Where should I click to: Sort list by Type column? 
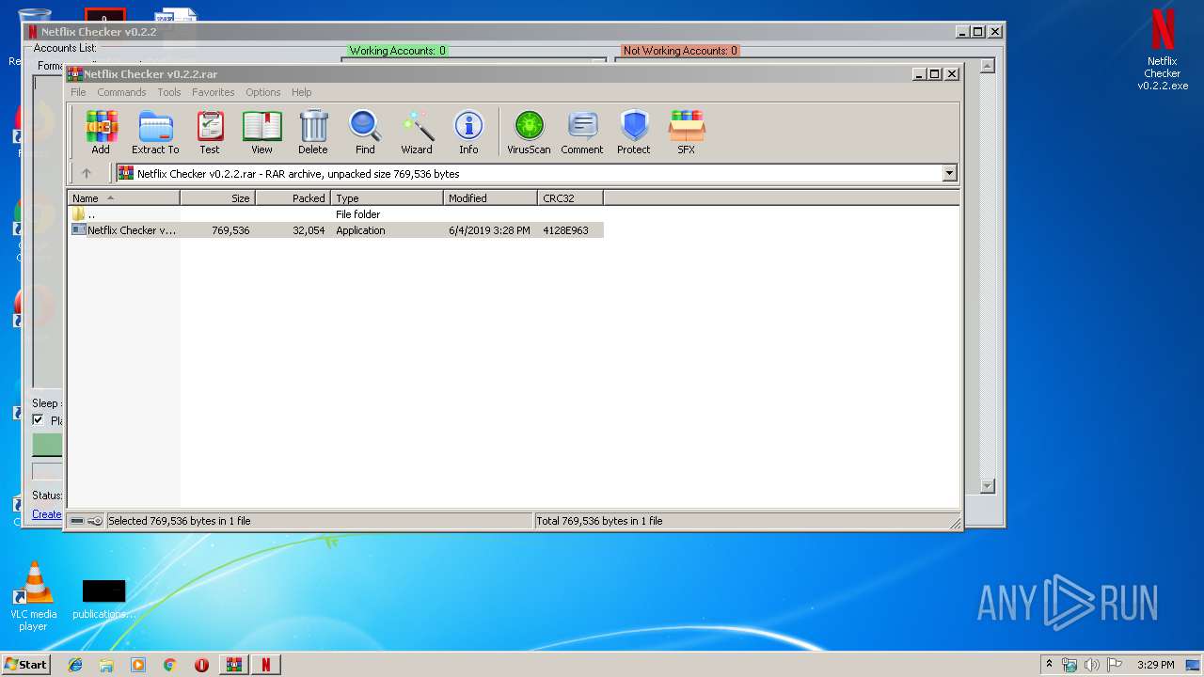coord(387,198)
